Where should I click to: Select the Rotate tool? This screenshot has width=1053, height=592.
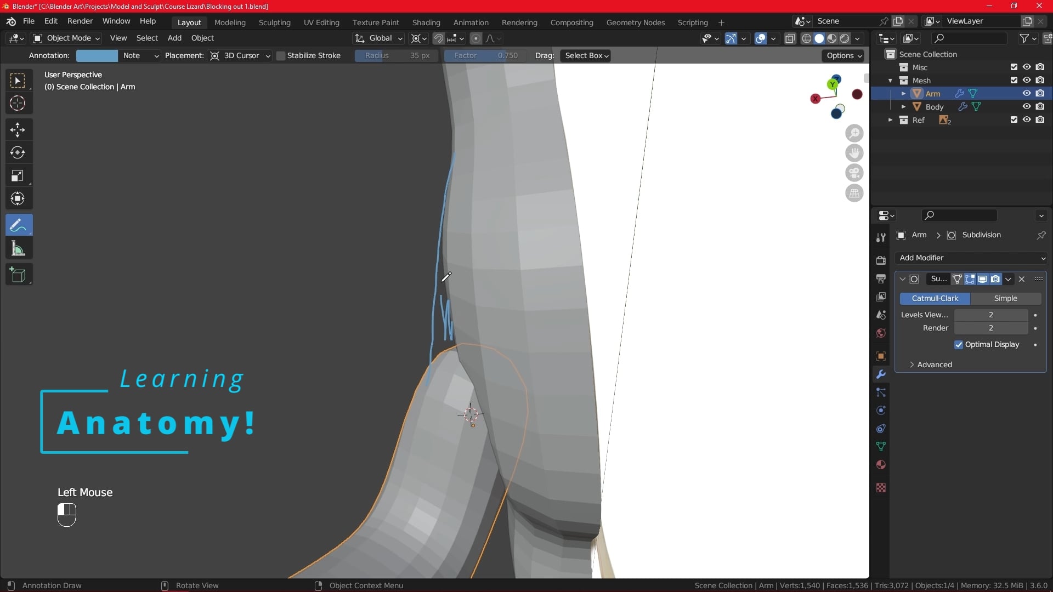coord(18,153)
